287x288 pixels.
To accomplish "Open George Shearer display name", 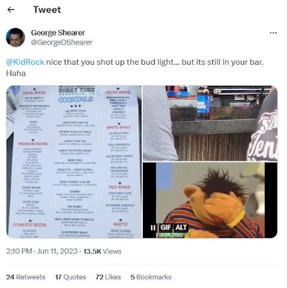I will pos(58,33).
